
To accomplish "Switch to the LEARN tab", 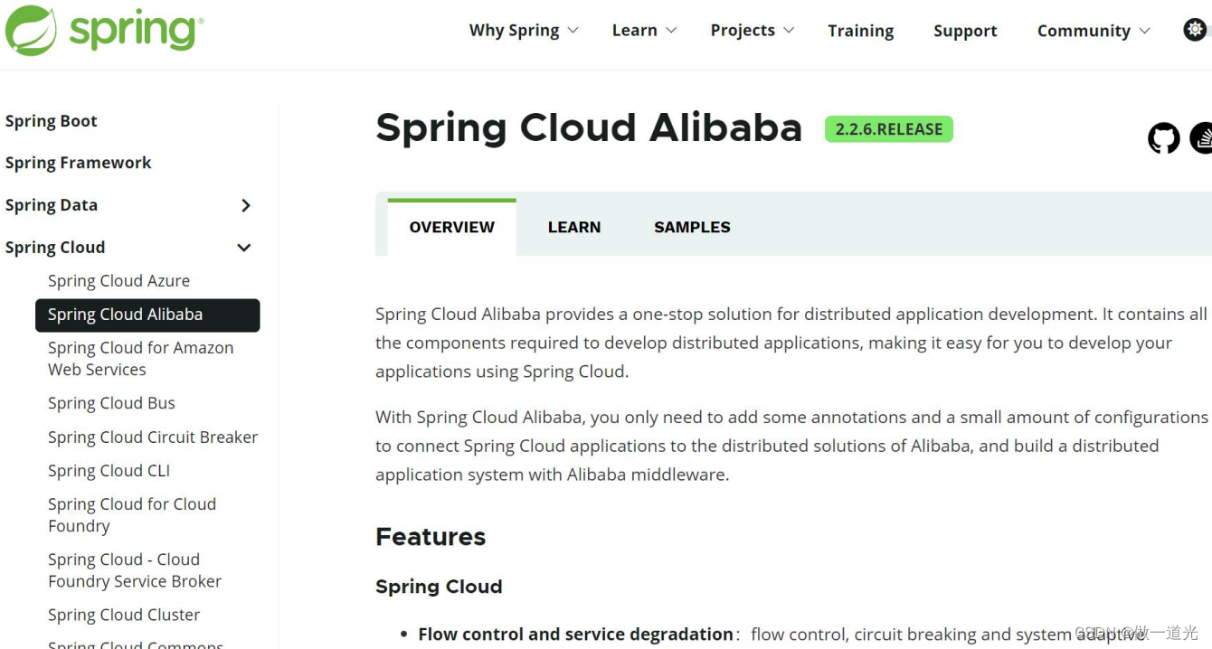I will [x=574, y=227].
